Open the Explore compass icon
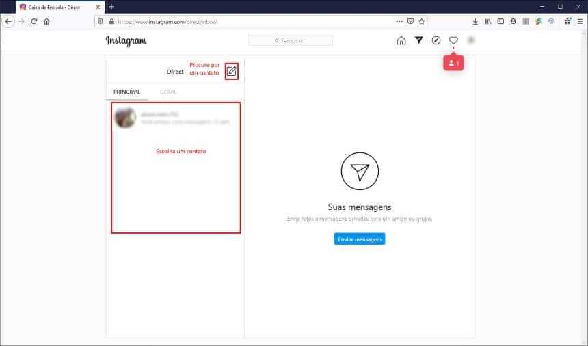Viewport: 588px width, 346px height. [436, 40]
